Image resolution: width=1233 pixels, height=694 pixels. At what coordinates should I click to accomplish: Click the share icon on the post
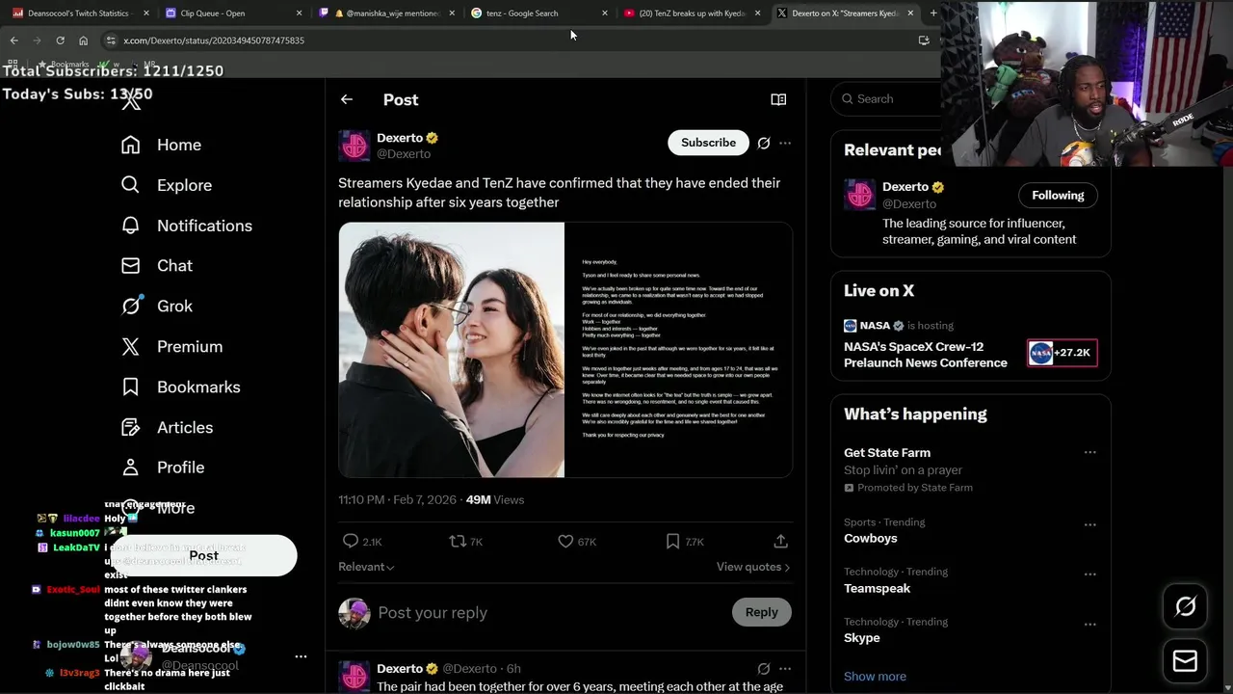click(780, 542)
